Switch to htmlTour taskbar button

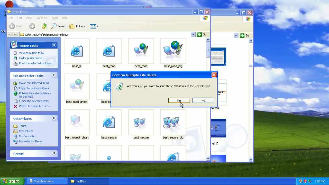88,181
